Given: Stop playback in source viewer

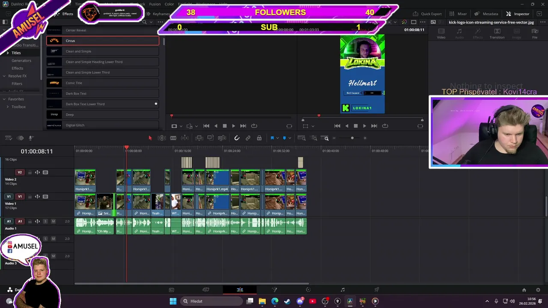Looking at the screenshot, I should pyautogui.click(x=224, y=126).
